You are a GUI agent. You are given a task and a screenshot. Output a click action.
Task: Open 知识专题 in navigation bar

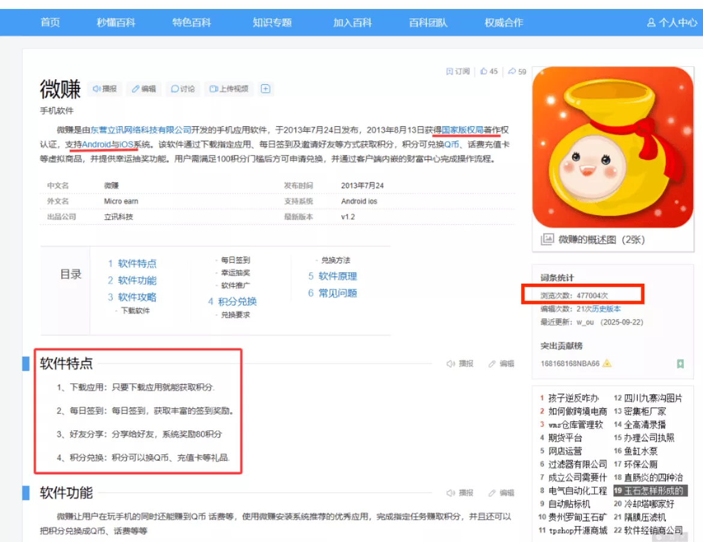[272, 22]
